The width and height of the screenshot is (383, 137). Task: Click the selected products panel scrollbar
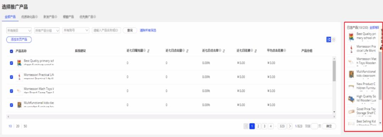tap(380, 76)
